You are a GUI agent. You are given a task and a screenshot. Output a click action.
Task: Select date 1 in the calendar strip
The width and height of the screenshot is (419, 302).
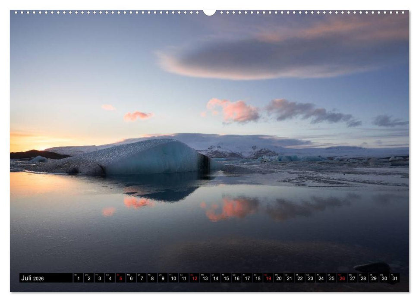point(79,279)
